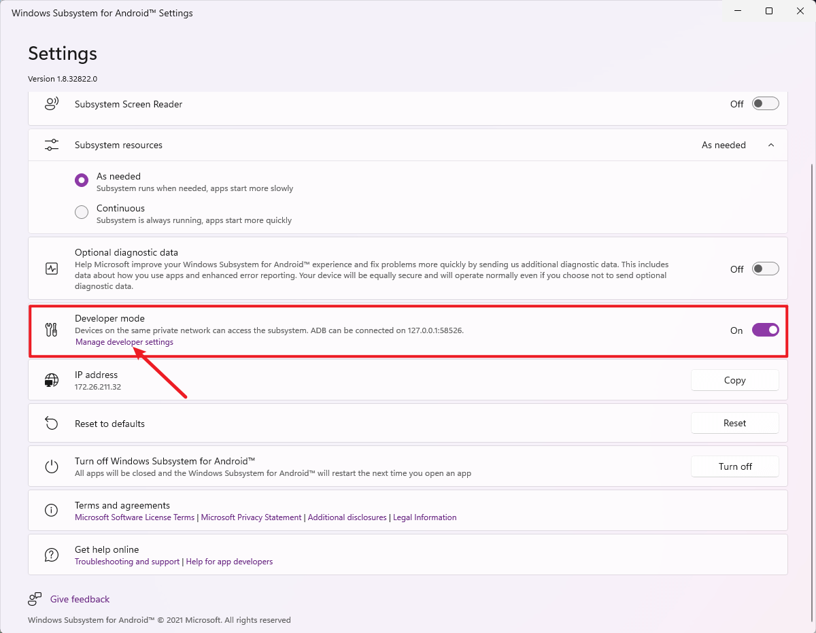Click the IP address globe icon
Image resolution: width=816 pixels, height=633 pixels.
coord(52,380)
